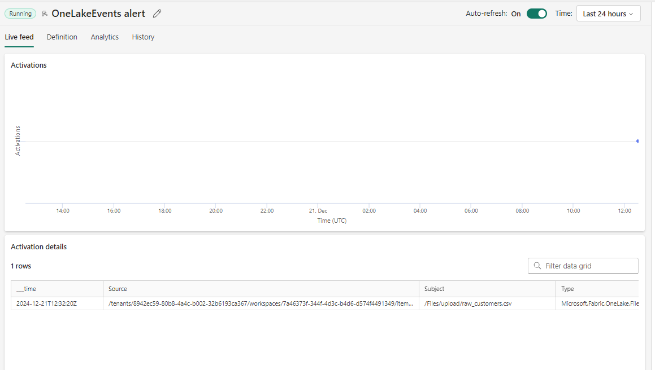Select the /Files/upload/raw_customers.csv cell
The image size is (655, 370).
point(488,303)
